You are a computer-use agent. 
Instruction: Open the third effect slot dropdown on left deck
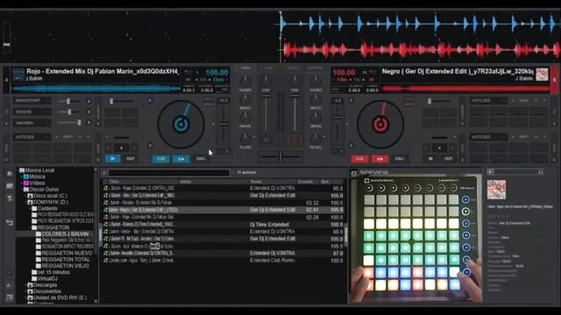pos(32,122)
